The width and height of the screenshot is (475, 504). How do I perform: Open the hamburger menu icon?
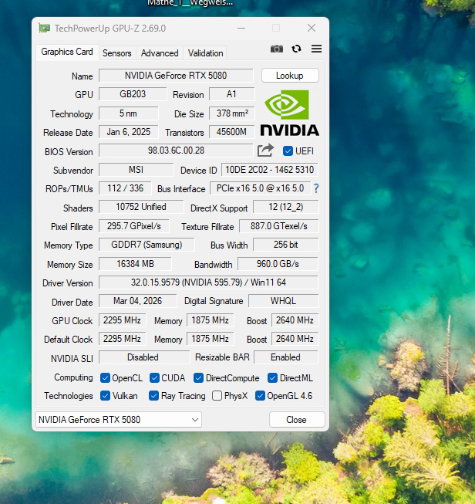point(316,49)
